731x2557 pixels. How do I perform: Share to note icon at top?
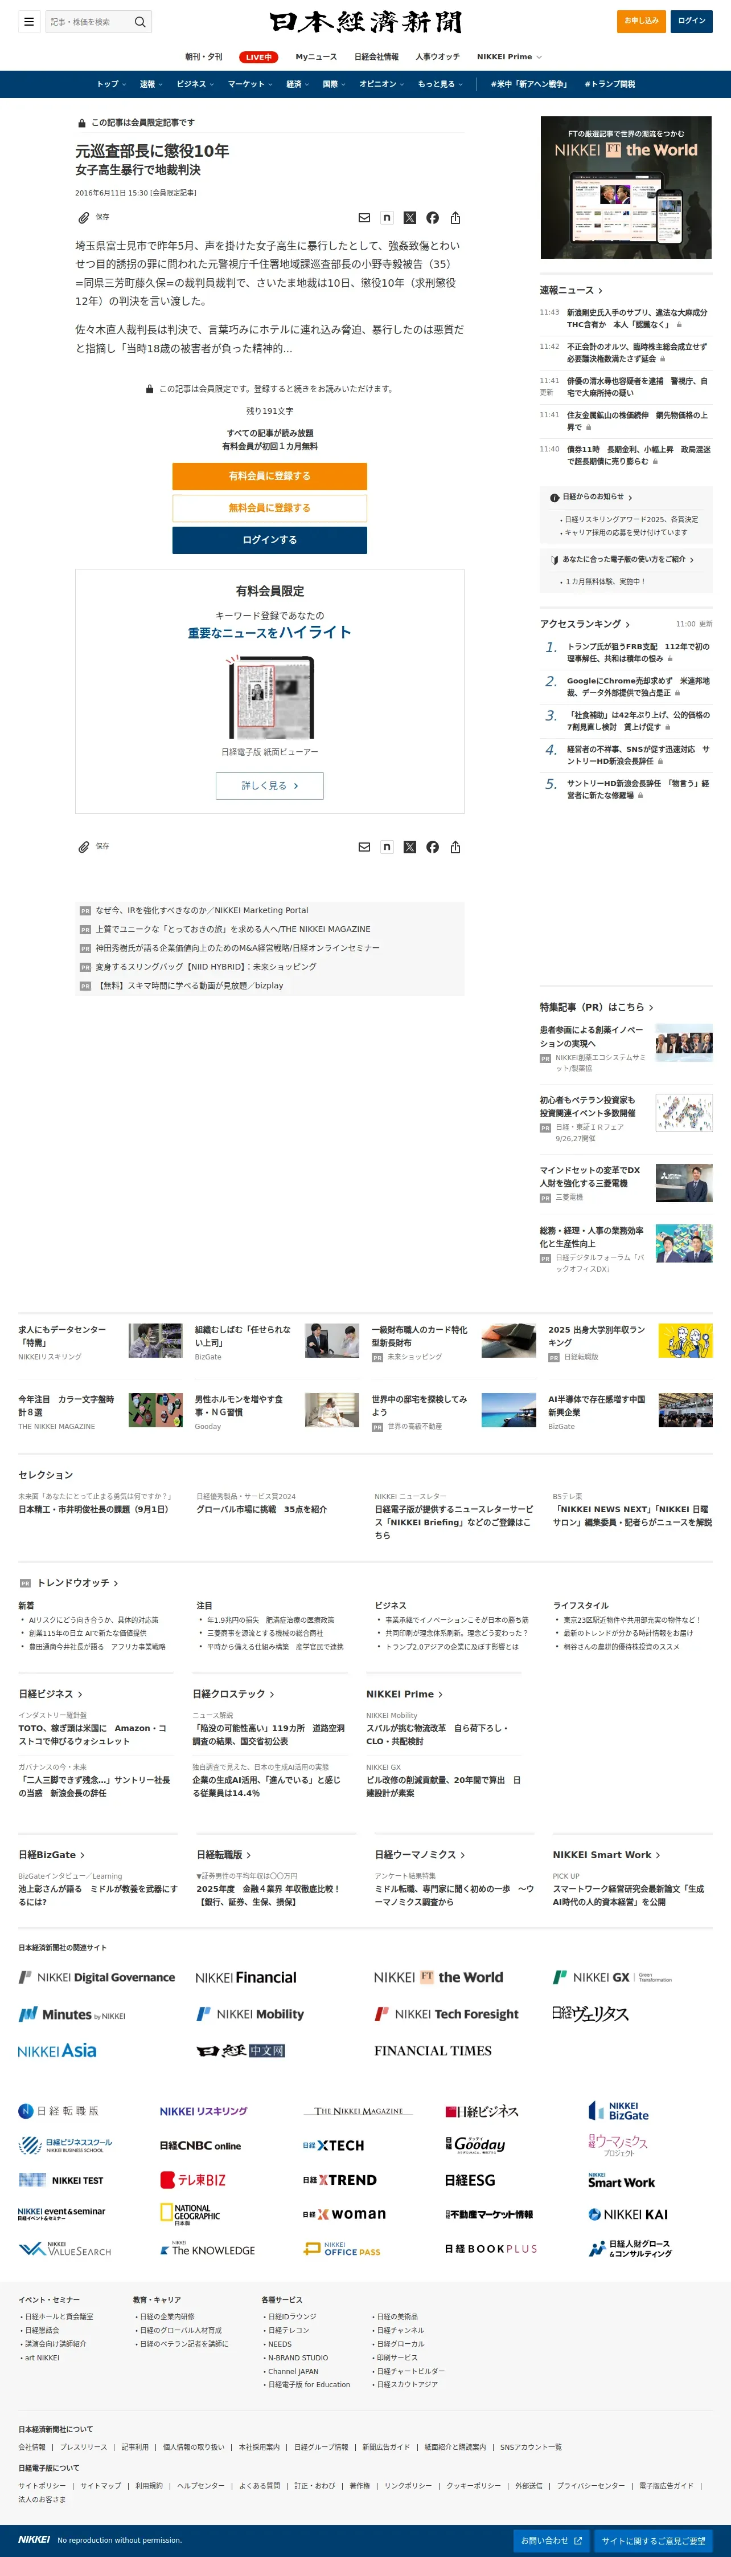(x=387, y=217)
